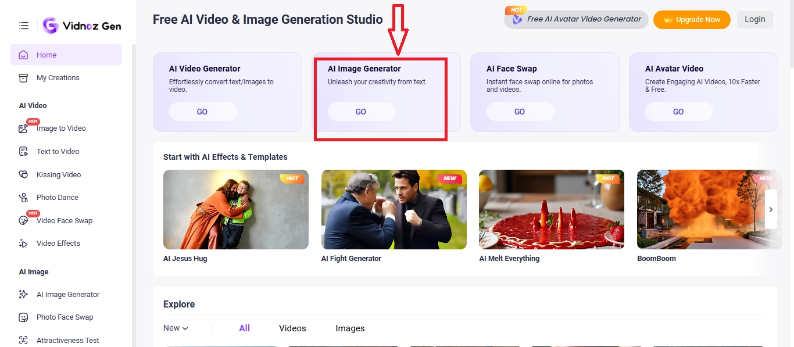The image size is (794, 347).
Task: Select the Kissing Video feature
Action: tap(58, 174)
